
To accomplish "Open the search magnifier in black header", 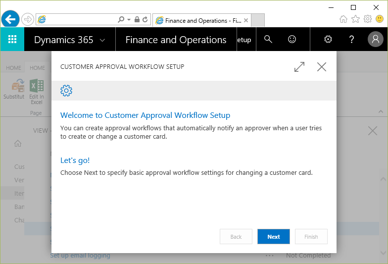I will [x=268, y=39].
